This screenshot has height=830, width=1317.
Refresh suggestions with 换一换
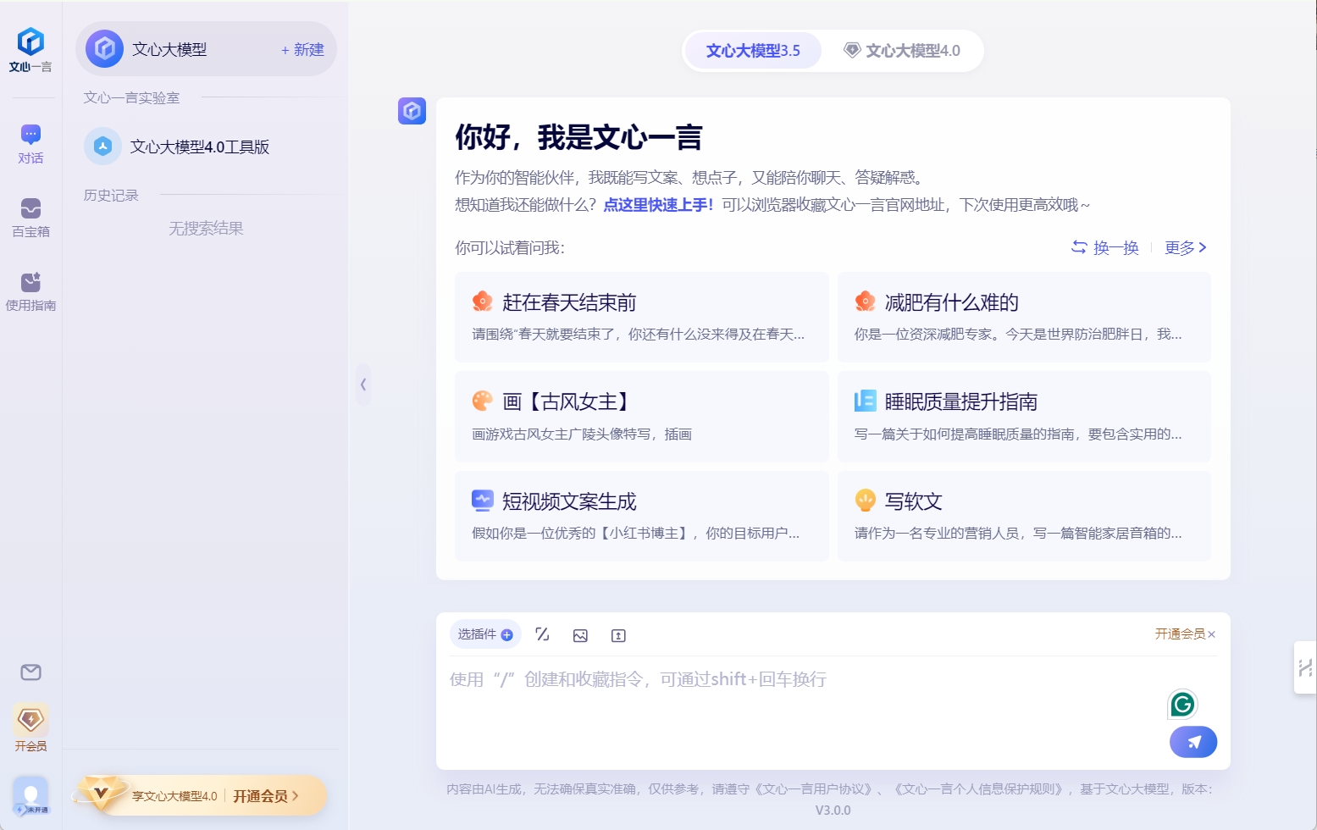coord(1104,247)
